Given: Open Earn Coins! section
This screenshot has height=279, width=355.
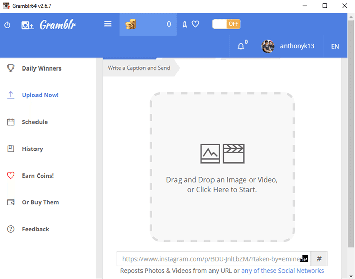Looking at the screenshot, I should point(38,176).
